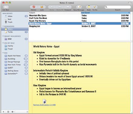Mark message as Junk icon
133x114 pixels.
tap(42, 7)
